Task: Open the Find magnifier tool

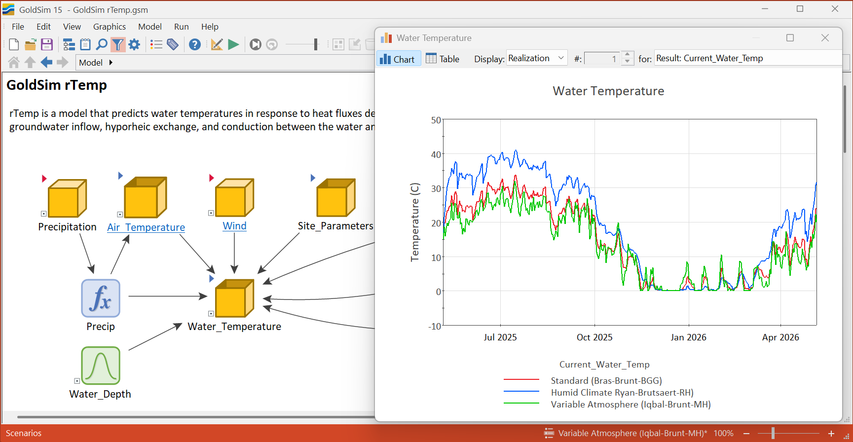Action: coord(102,44)
